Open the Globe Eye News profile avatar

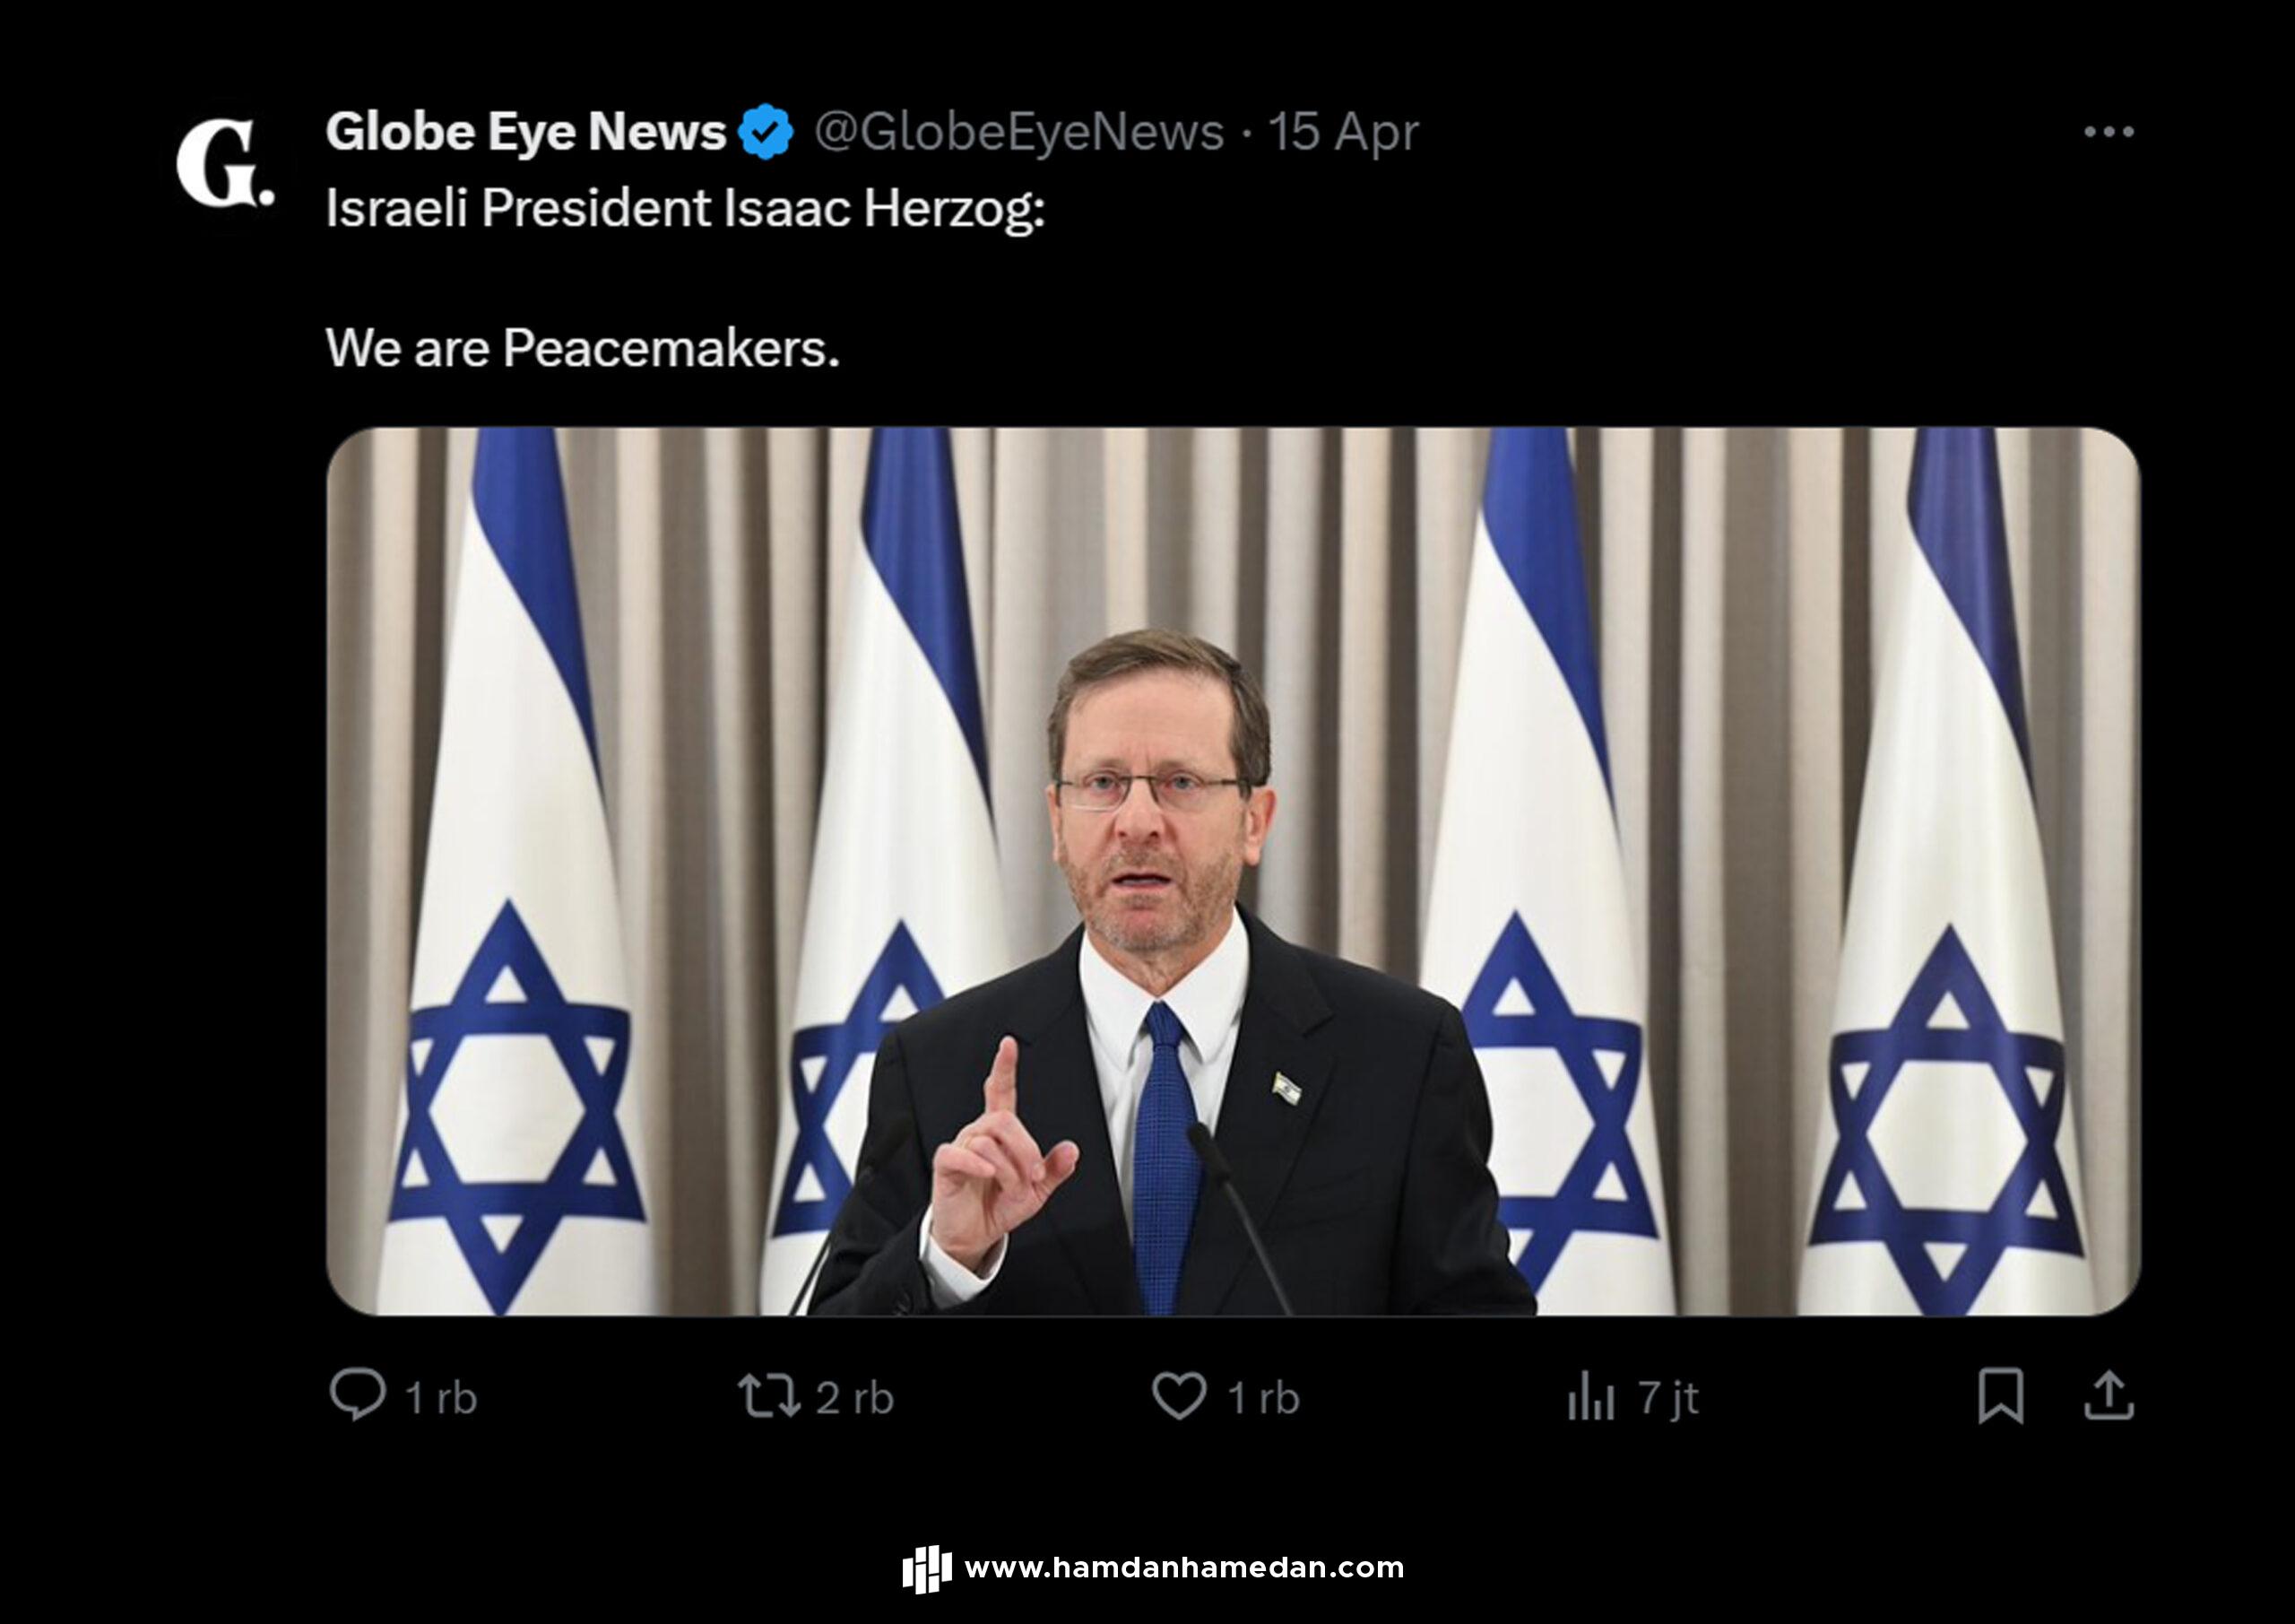pyautogui.click(x=225, y=163)
